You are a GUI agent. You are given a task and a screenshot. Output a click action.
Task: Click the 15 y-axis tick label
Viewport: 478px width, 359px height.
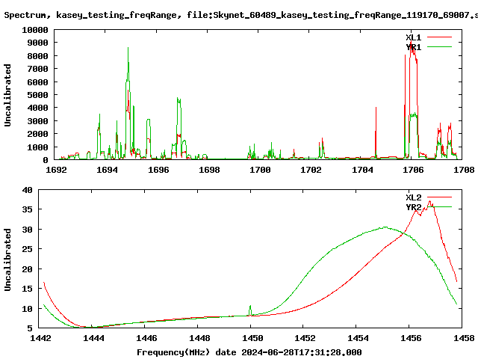[27, 289]
